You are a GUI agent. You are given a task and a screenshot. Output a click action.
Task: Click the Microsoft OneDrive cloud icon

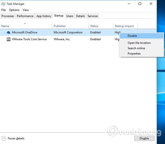[x=9, y=32]
